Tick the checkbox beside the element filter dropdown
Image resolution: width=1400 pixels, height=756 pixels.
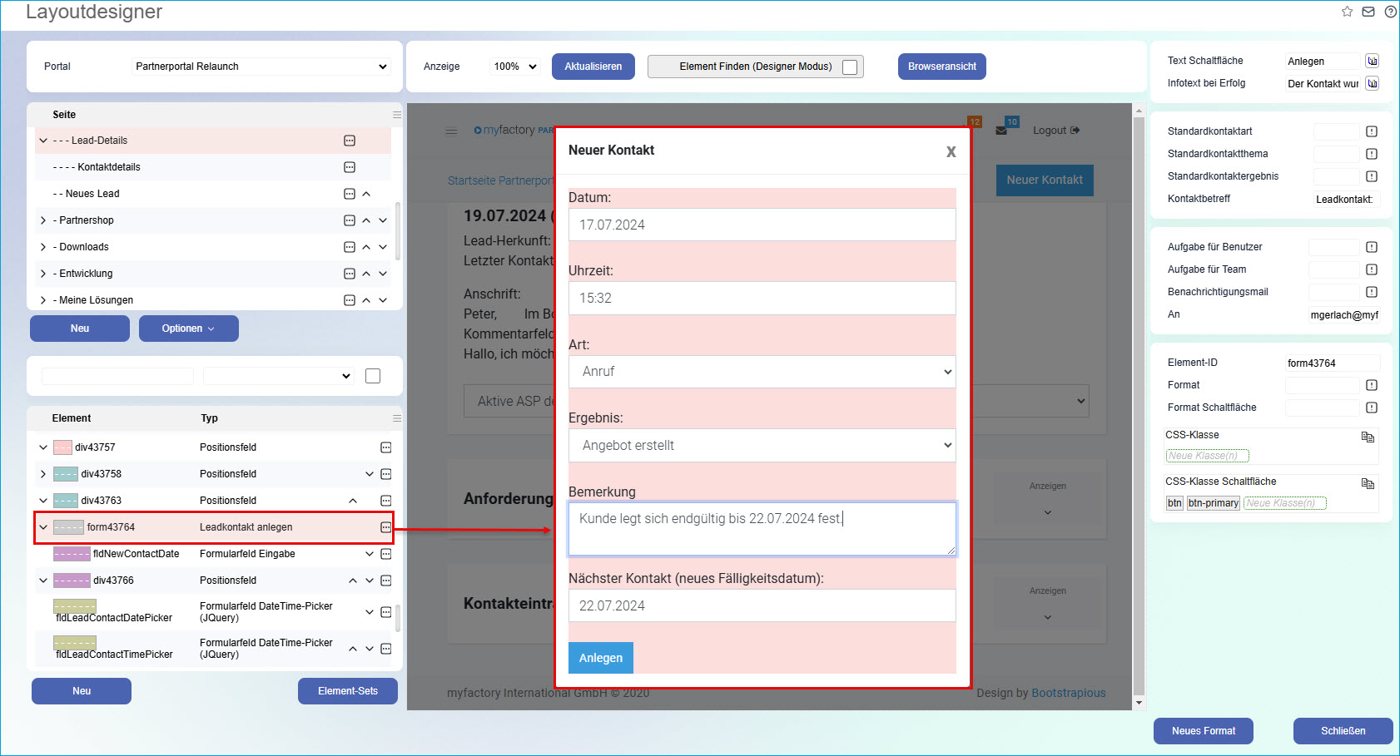point(373,376)
